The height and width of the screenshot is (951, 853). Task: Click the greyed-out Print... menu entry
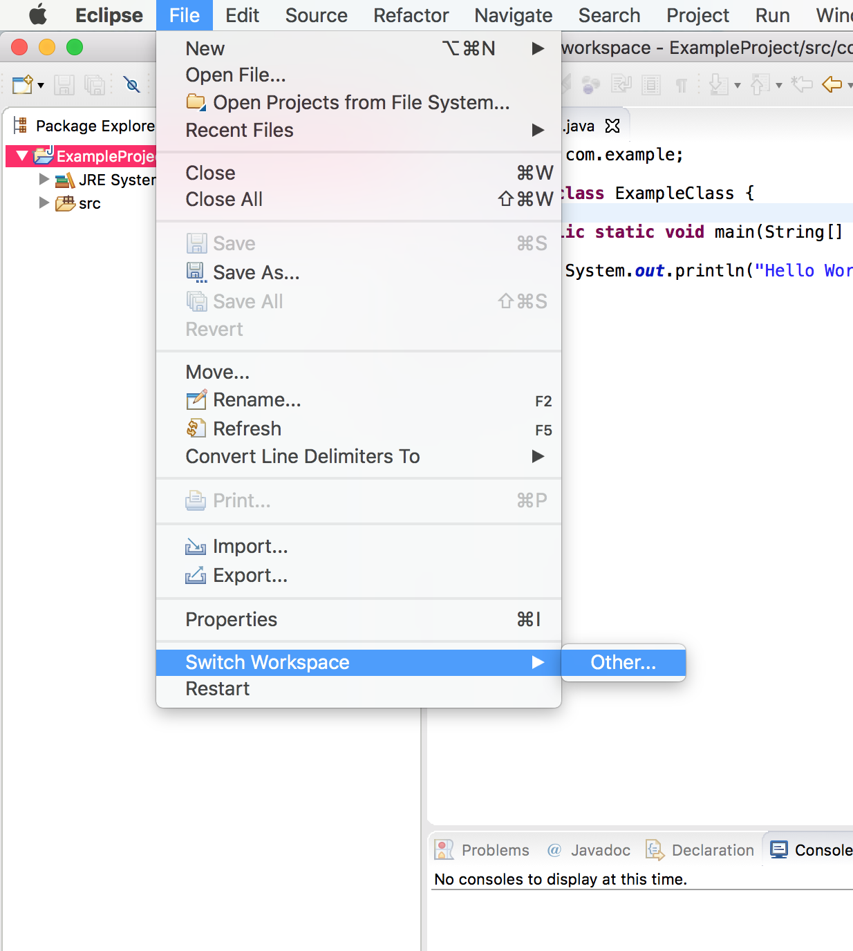(359, 500)
